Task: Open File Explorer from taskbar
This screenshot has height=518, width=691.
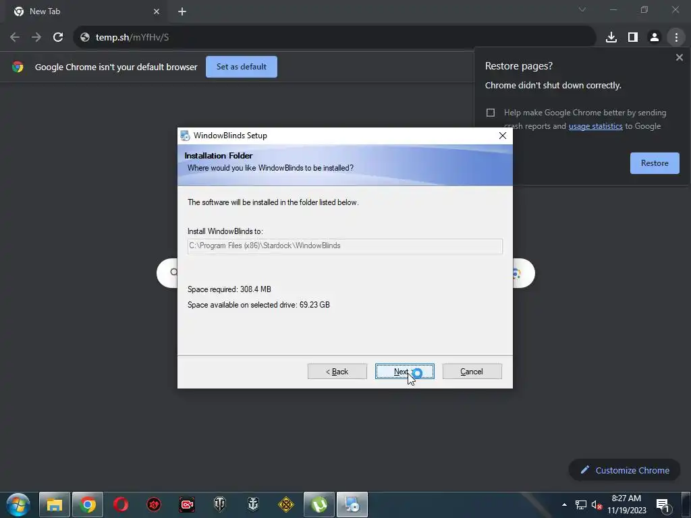Action: point(55,505)
